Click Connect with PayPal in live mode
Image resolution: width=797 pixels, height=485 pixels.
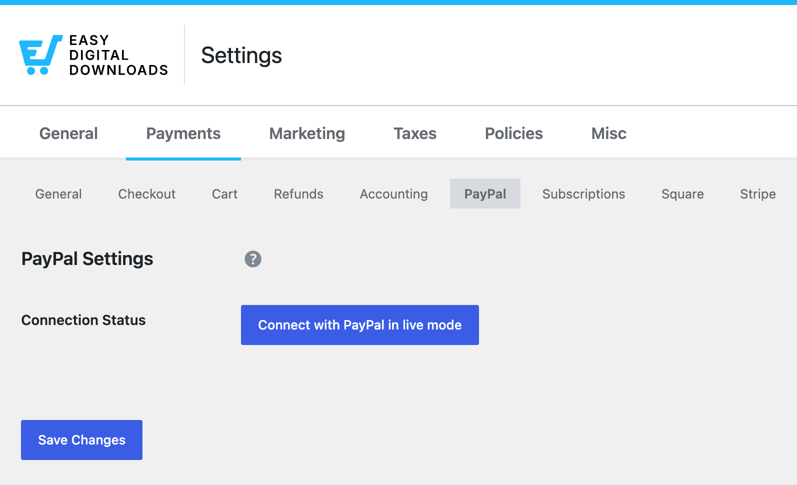(x=360, y=325)
